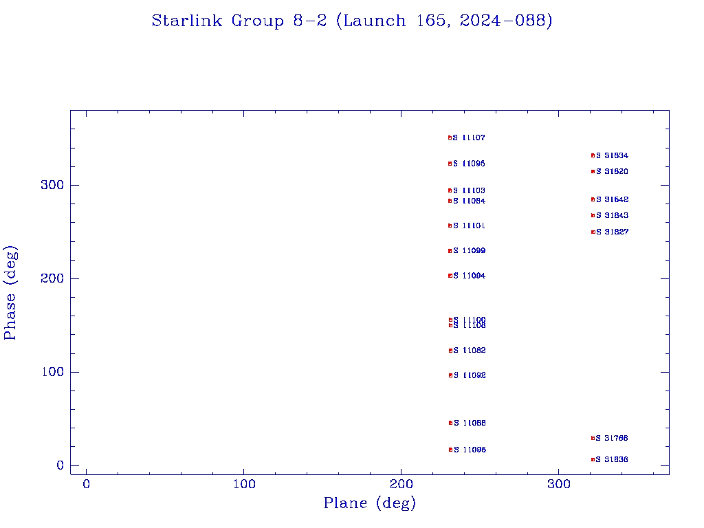Click the text label S 11099
The image size is (704, 528).
tap(469, 251)
